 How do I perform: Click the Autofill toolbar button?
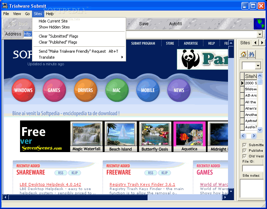pos(175,24)
